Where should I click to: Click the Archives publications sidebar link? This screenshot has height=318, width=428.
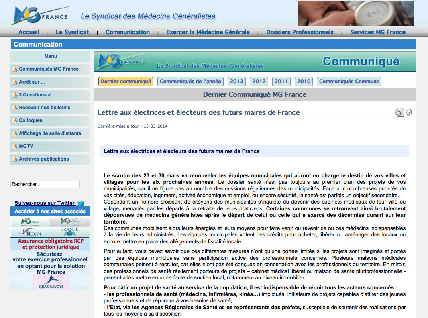(x=44, y=159)
